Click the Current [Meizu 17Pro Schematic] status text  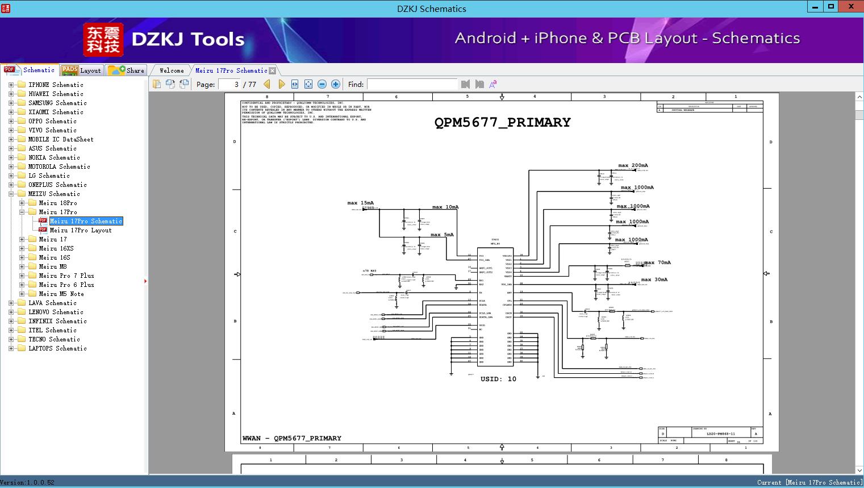809,482
